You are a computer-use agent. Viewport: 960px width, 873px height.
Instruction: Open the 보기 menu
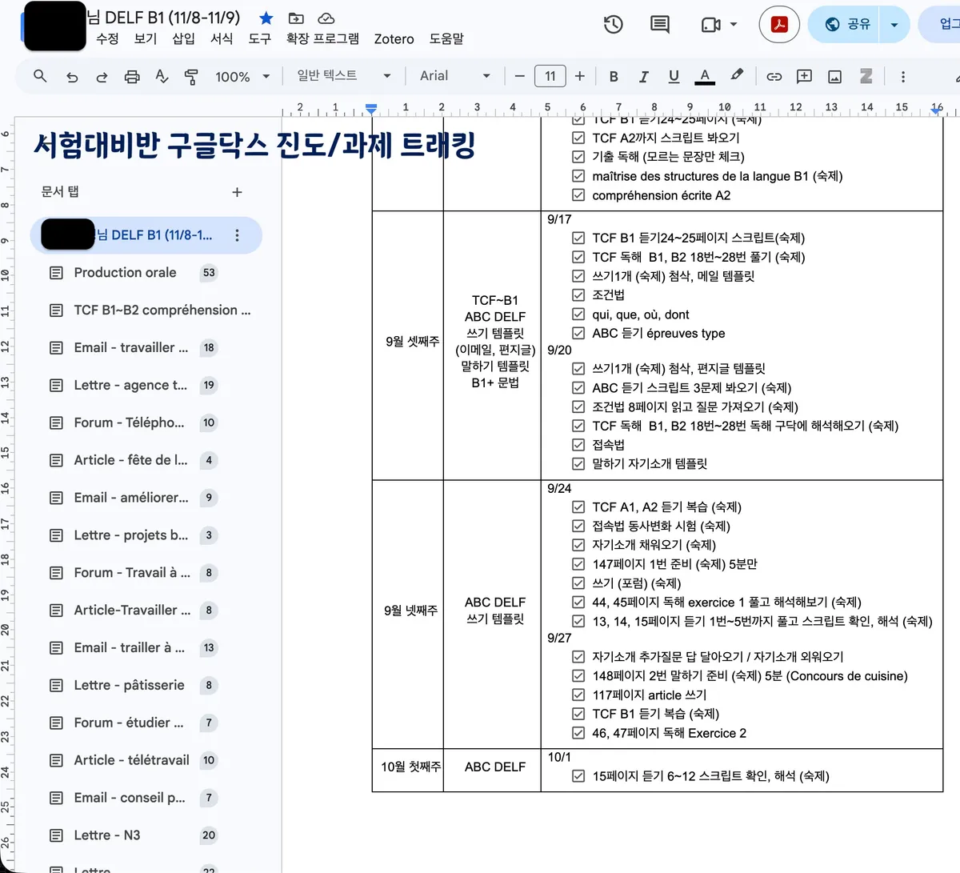[x=146, y=38]
